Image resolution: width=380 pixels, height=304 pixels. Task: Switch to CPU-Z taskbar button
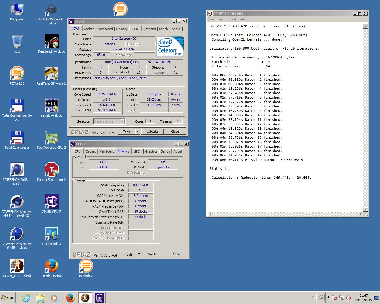pyautogui.click(x=99, y=298)
